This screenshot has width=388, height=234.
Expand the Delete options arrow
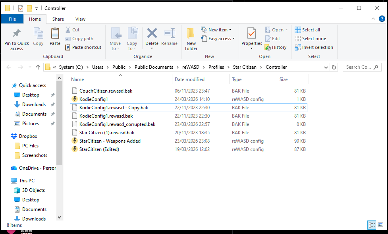tap(152, 48)
